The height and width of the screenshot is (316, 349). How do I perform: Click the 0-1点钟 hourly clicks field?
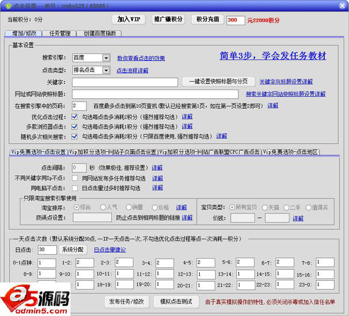[x=47, y=263]
